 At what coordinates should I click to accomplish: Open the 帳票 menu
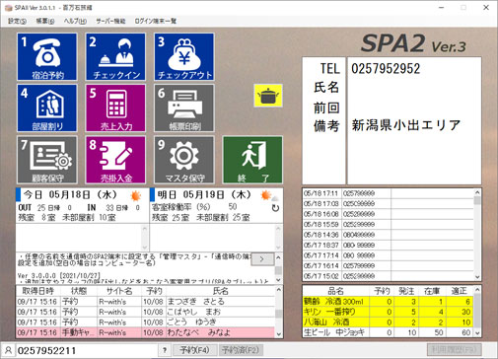point(45,21)
